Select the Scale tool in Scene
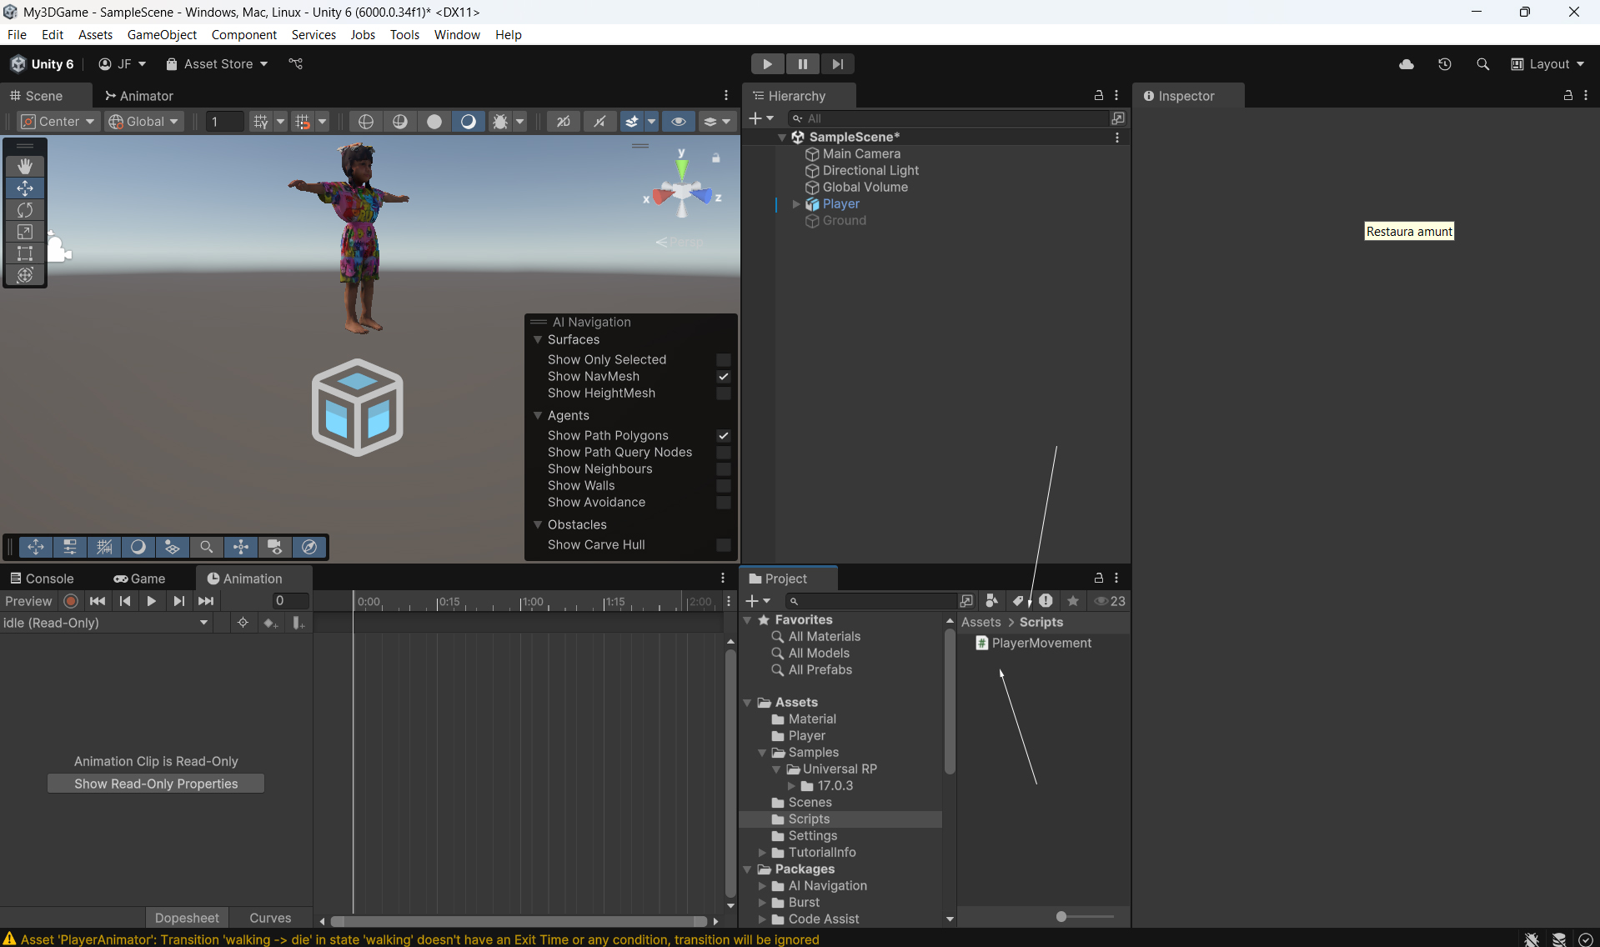 tap(25, 232)
